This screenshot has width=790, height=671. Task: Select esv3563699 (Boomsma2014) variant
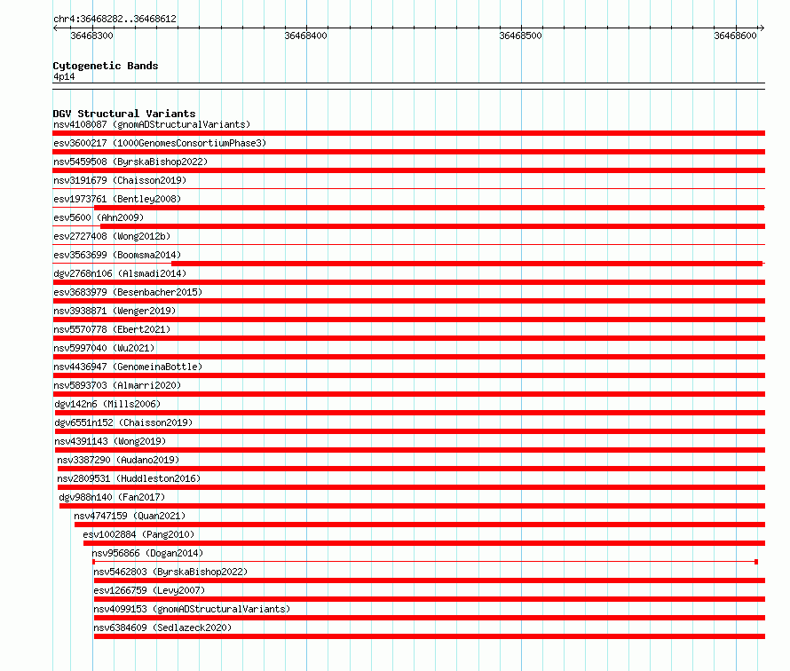coord(117,255)
